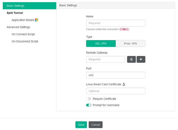
Task: Save the VPN connection settings
Action: click(81, 125)
